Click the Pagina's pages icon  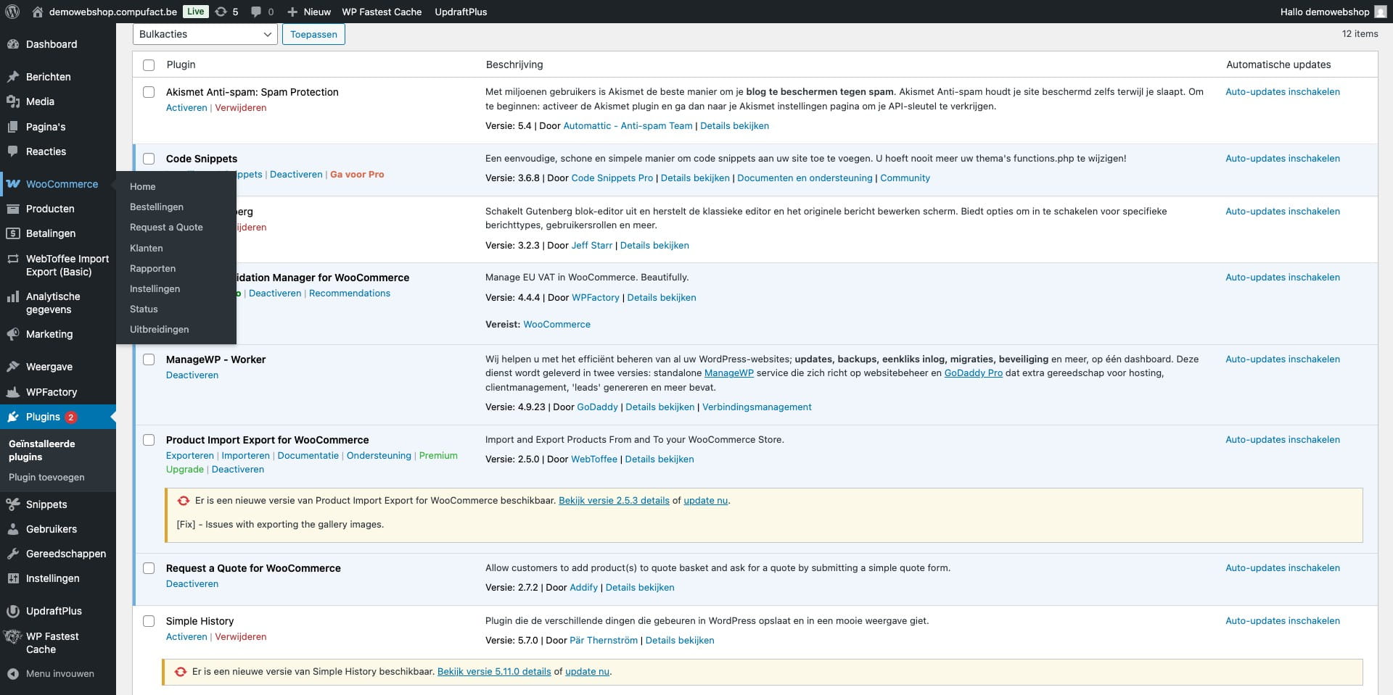13,127
